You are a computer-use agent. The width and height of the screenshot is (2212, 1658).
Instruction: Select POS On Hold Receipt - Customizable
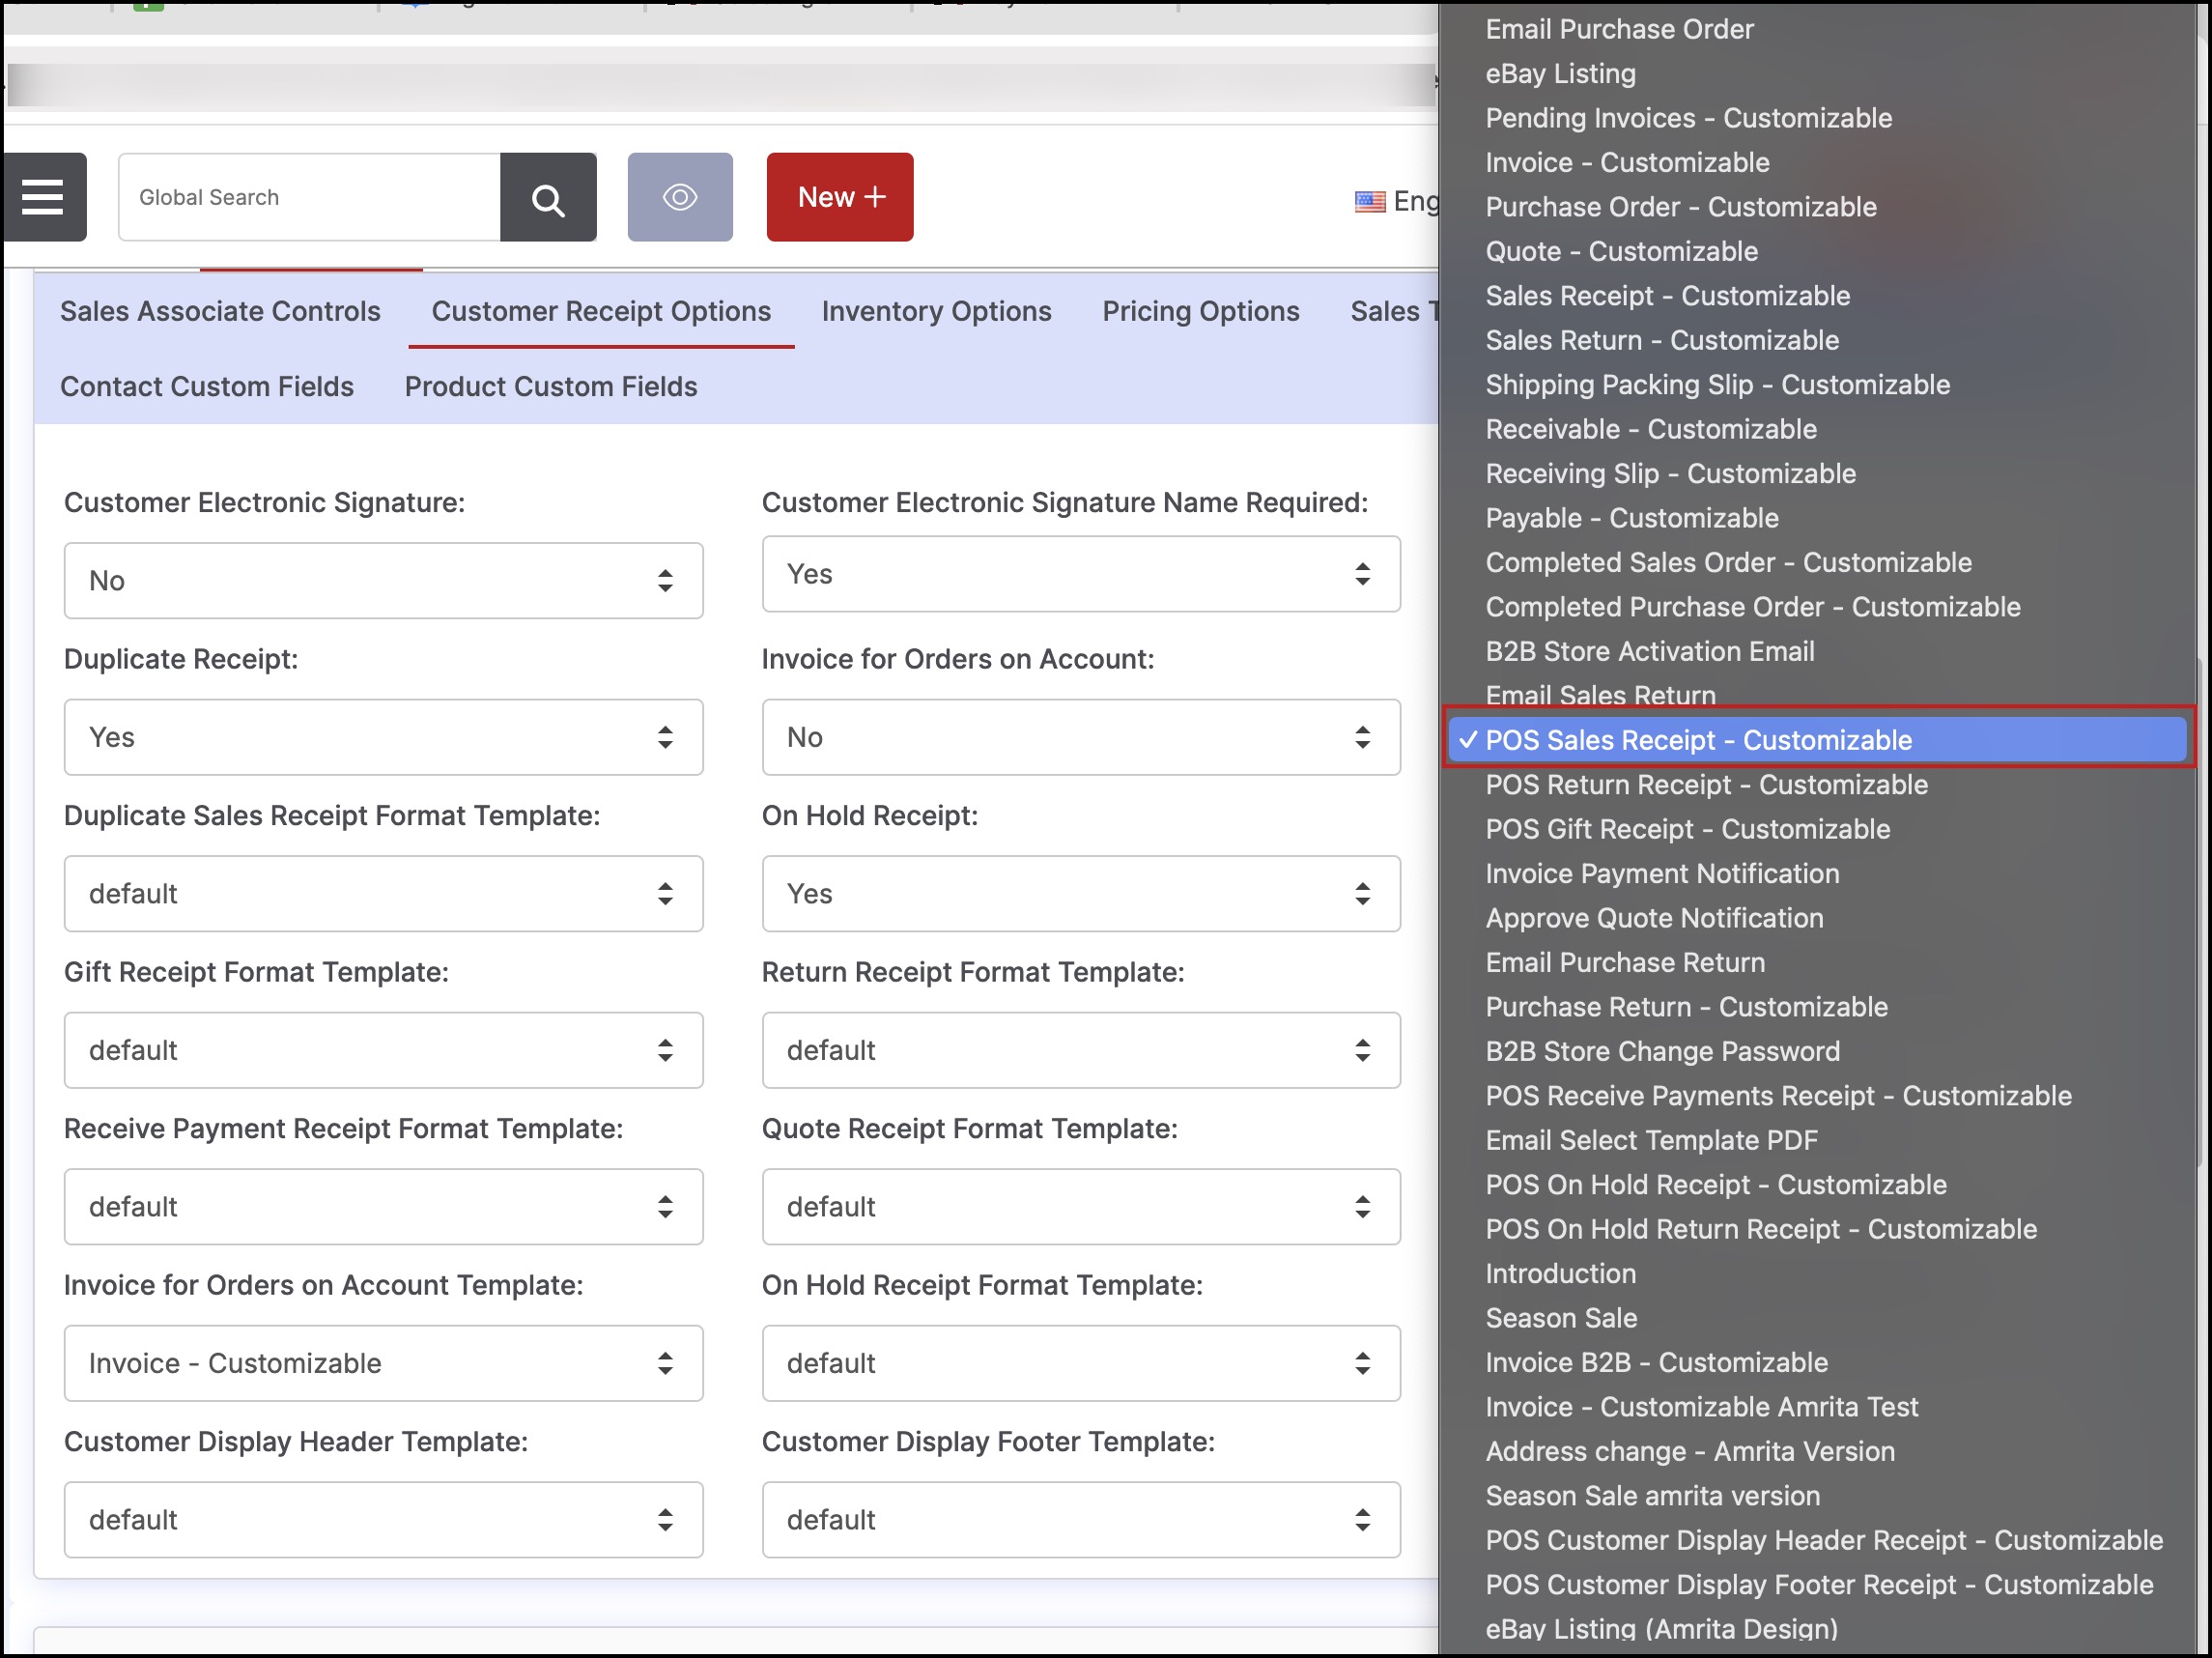[1818, 1185]
